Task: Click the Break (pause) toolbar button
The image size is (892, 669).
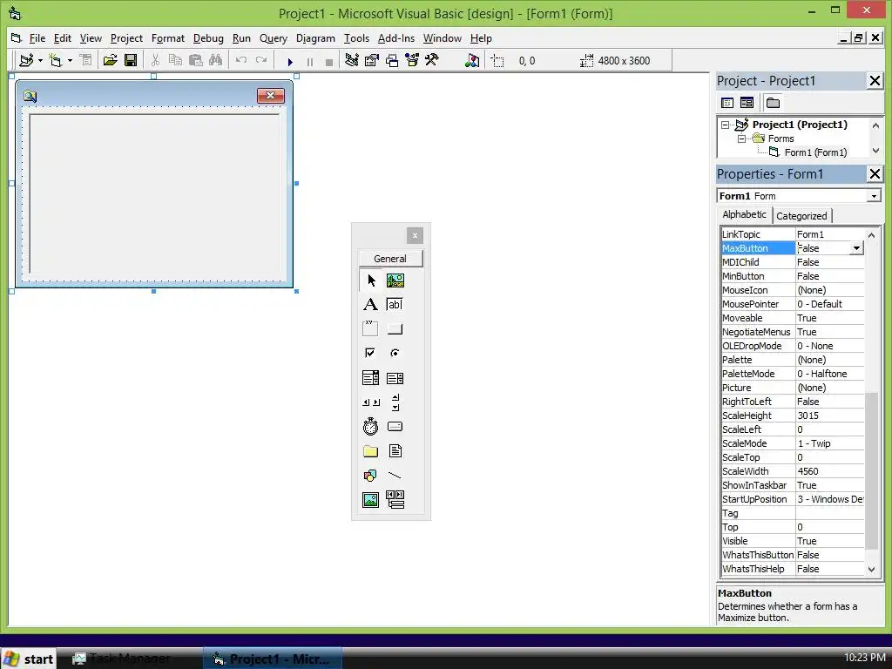Action: (x=310, y=62)
